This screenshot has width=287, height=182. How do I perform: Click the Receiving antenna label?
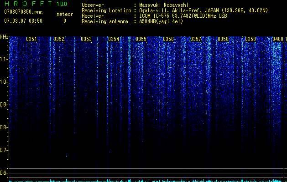[x=105, y=21]
